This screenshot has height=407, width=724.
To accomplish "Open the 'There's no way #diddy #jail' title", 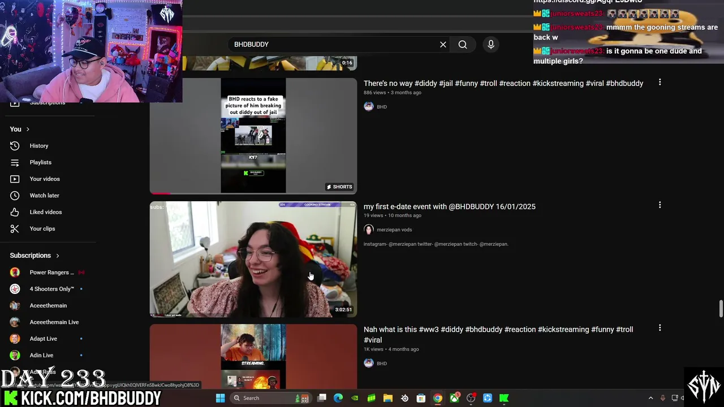I will (503, 83).
